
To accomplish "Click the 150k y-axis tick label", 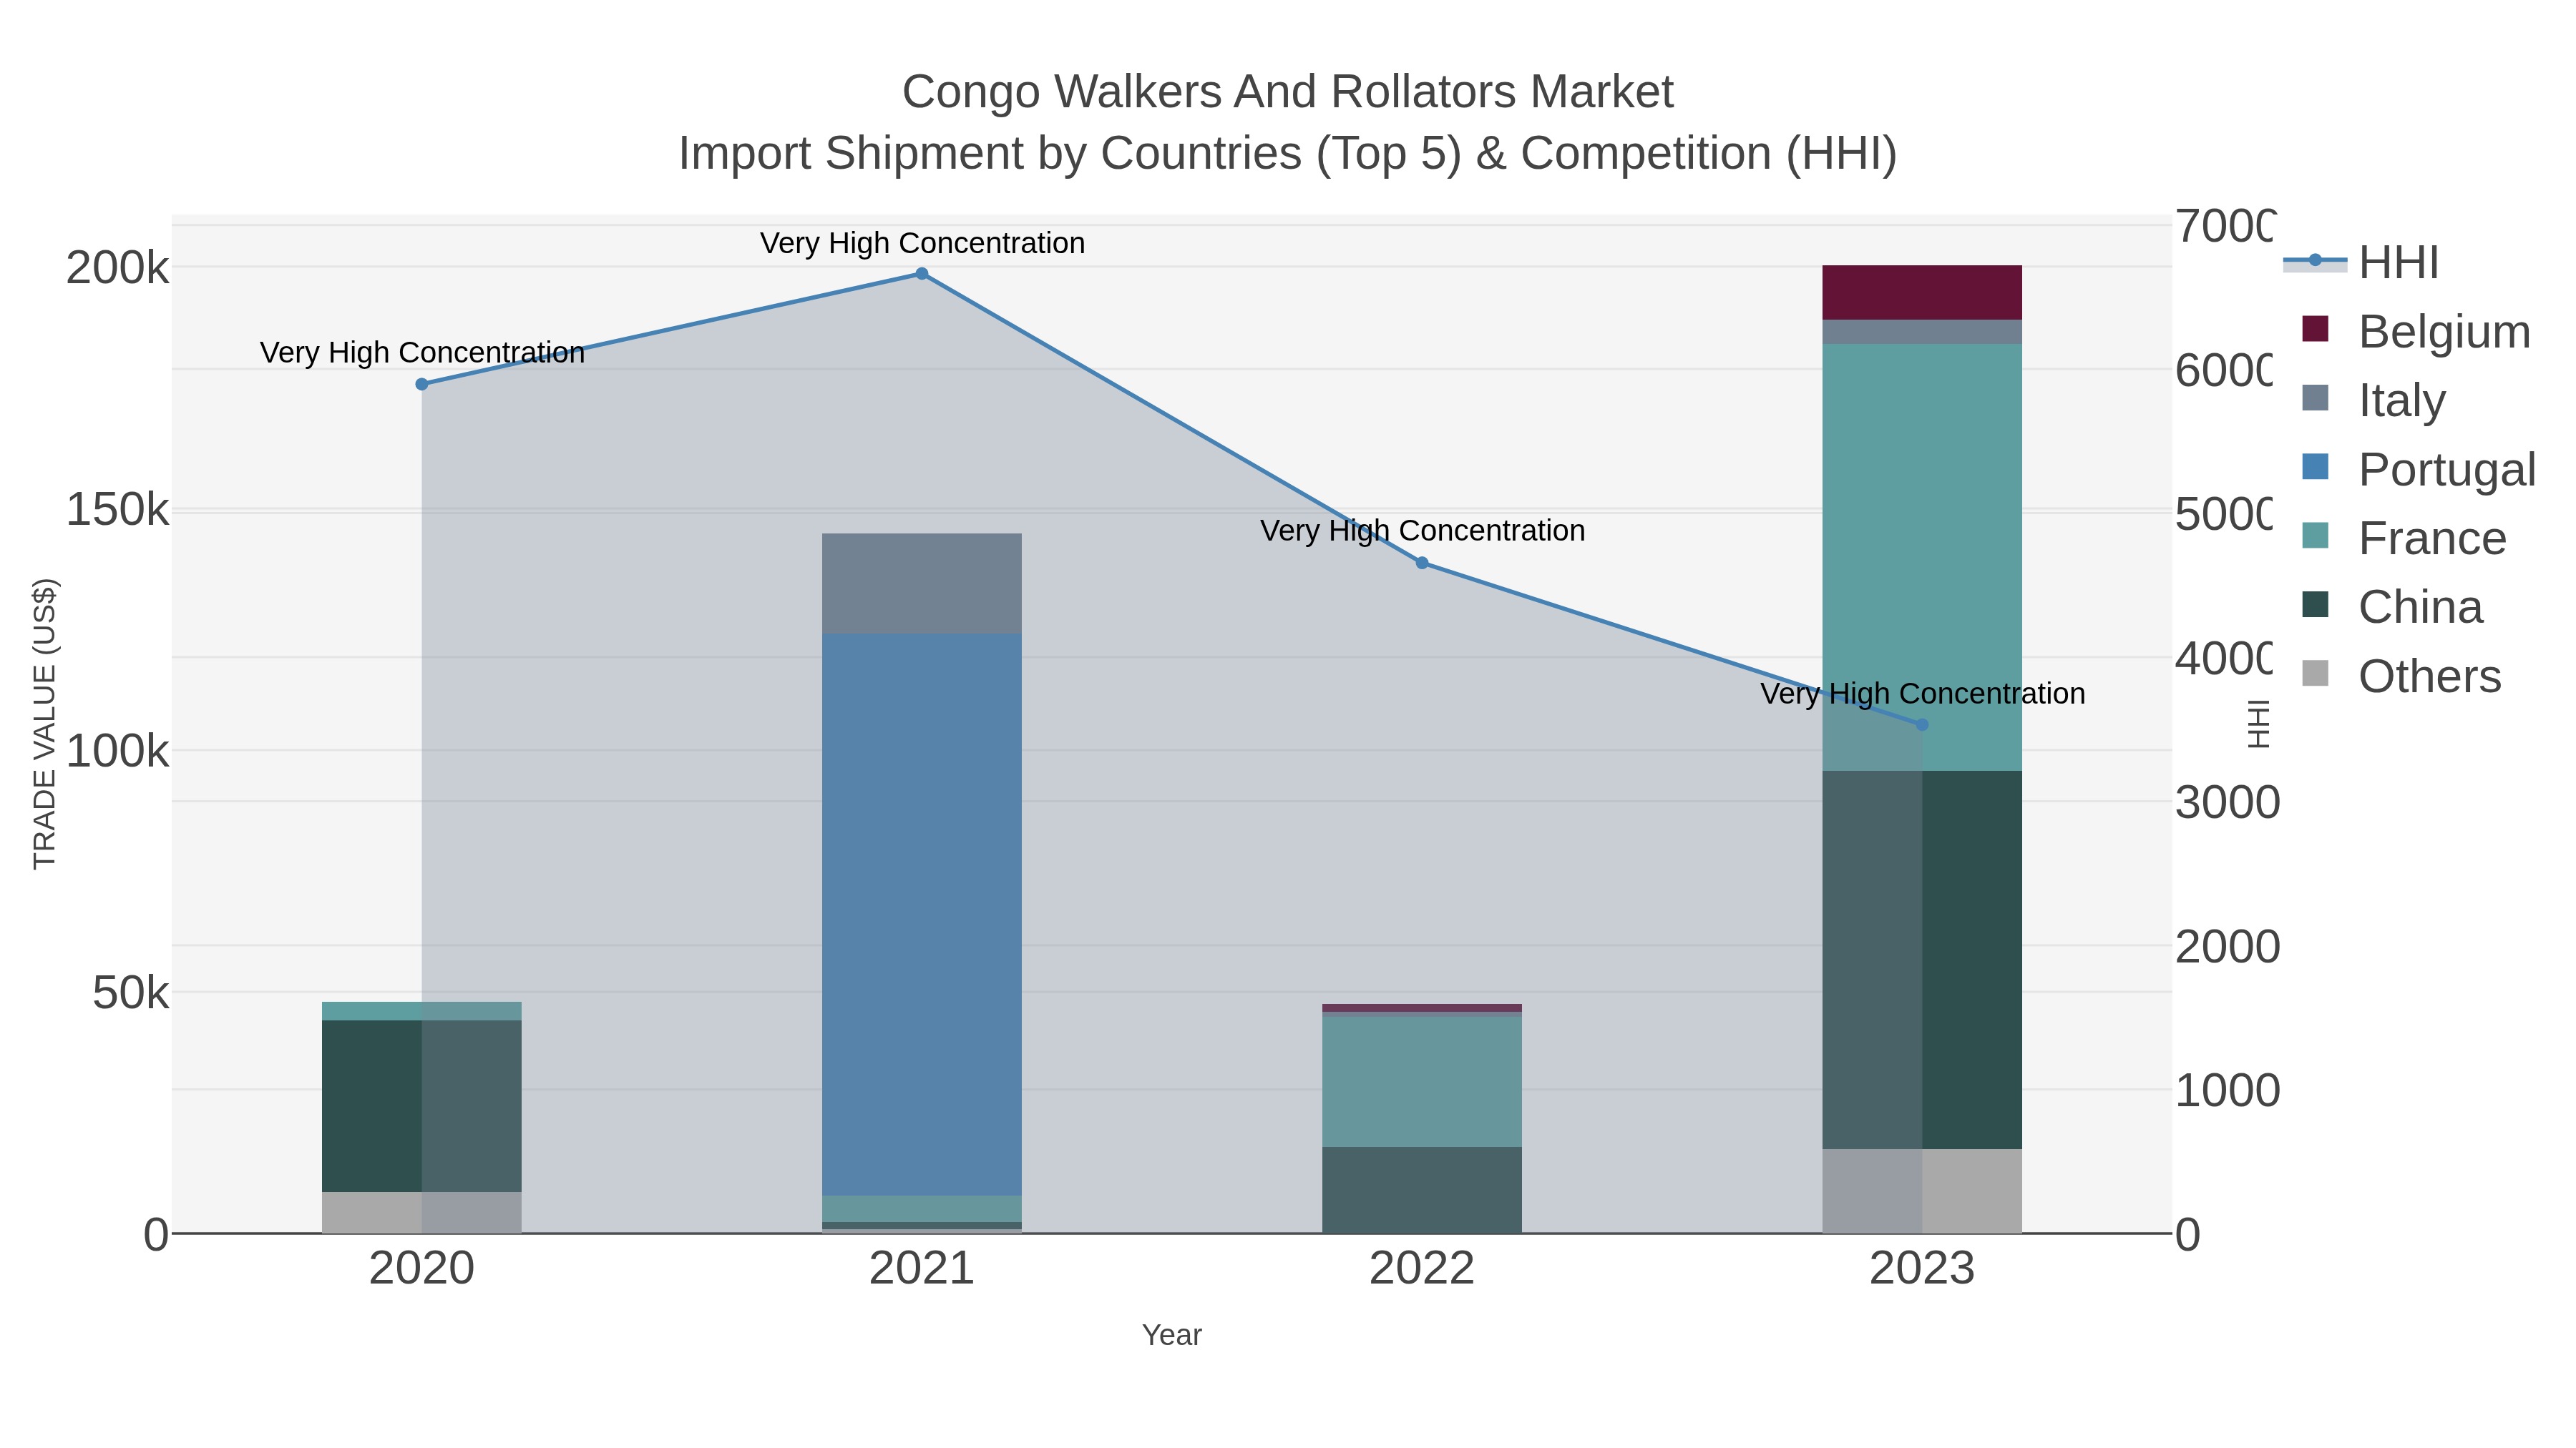I will point(117,510).
